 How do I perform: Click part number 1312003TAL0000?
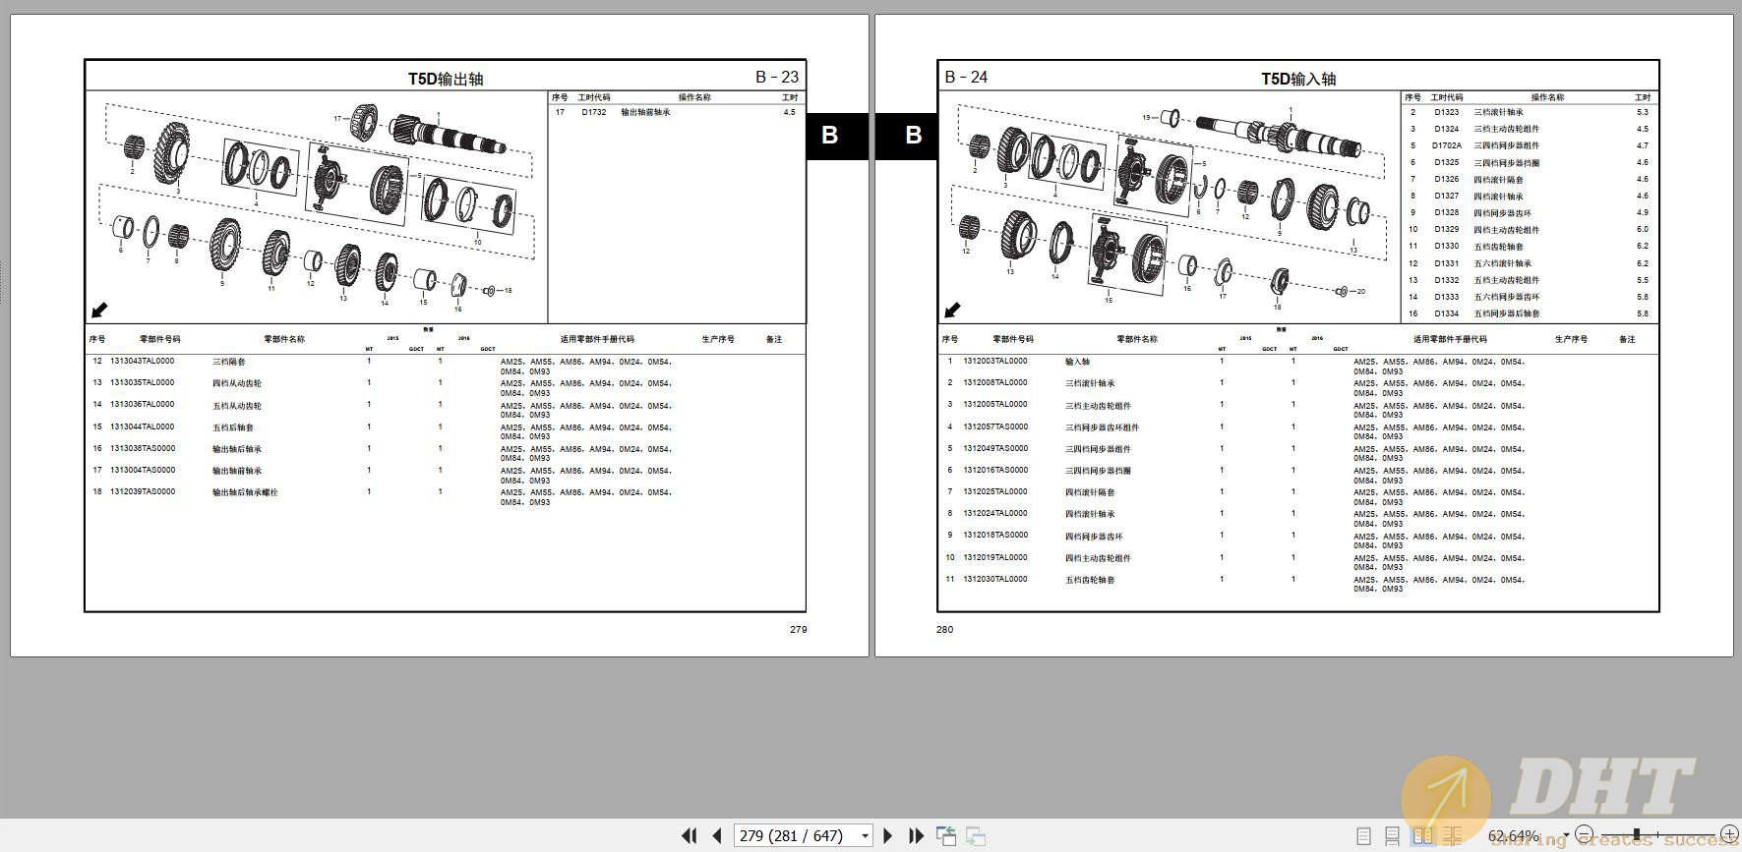[x=995, y=362]
